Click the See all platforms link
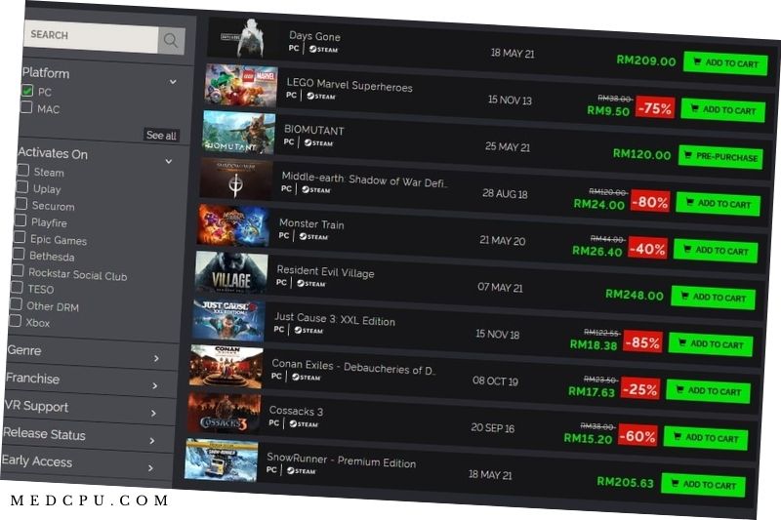This screenshot has width=781, height=520. tap(161, 135)
